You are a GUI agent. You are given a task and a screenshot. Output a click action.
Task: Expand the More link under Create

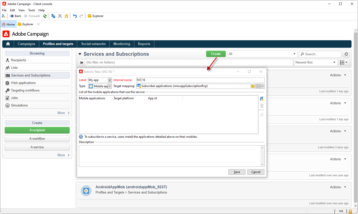(x=63, y=155)
